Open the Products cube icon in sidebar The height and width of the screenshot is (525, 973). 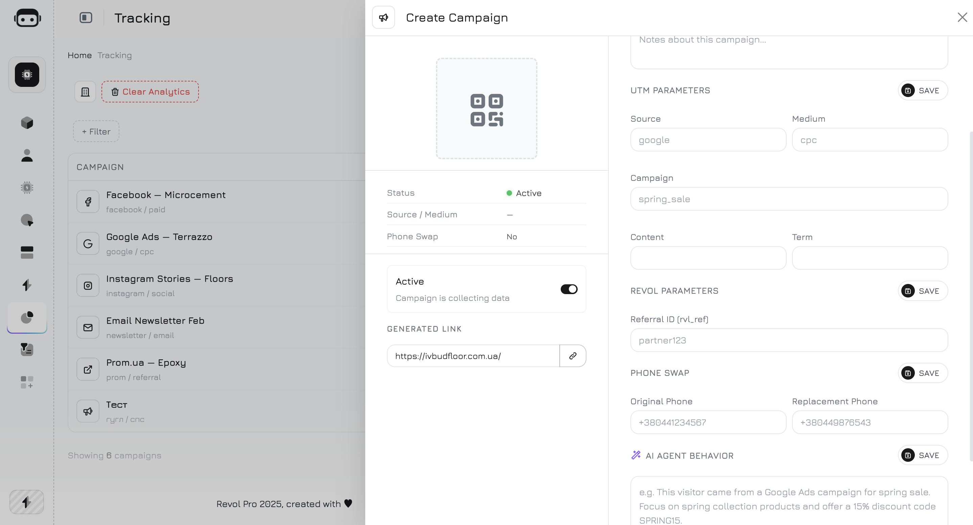pyautogui.click(x=26, y=123)
